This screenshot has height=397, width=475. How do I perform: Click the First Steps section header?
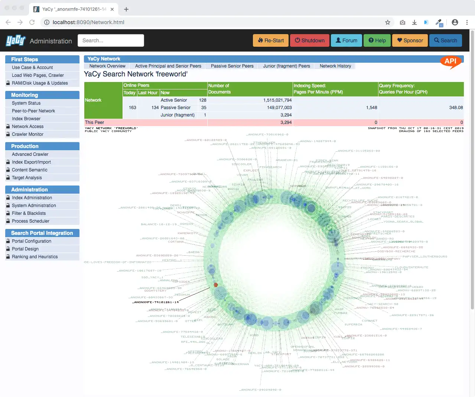coord(42,59)
